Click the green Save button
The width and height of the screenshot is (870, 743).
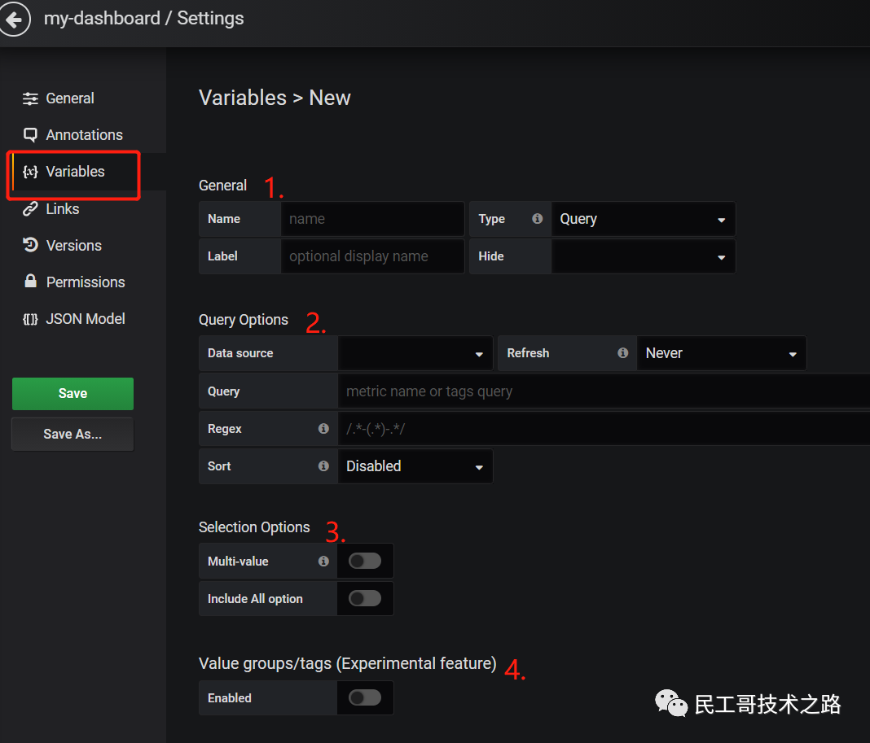pos(72,394)
